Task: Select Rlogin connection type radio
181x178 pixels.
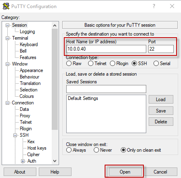Action: click(x=112, y=64)
